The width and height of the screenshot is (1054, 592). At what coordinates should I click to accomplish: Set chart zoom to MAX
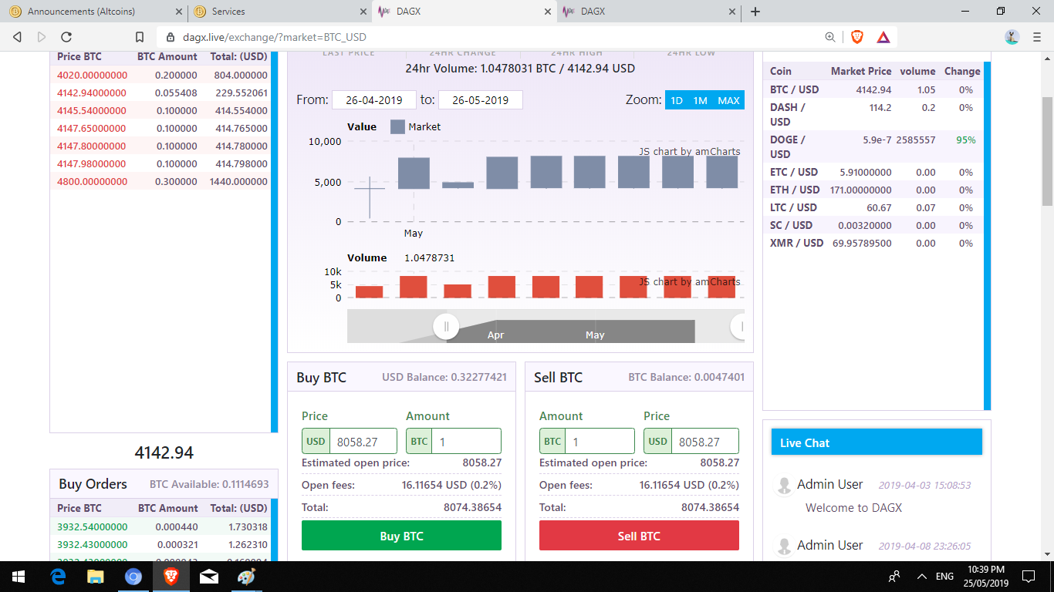[728, 100]
